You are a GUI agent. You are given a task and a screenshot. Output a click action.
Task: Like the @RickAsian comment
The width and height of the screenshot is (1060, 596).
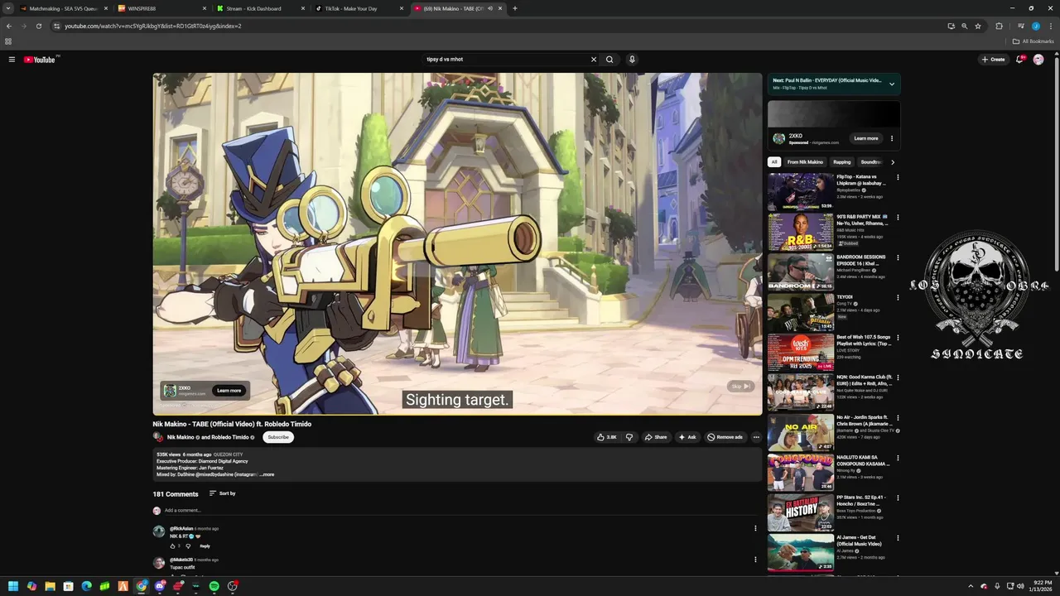coord(174,546)
